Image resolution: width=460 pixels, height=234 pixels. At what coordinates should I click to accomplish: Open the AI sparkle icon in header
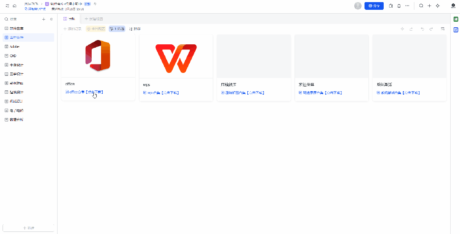point(438,6)
